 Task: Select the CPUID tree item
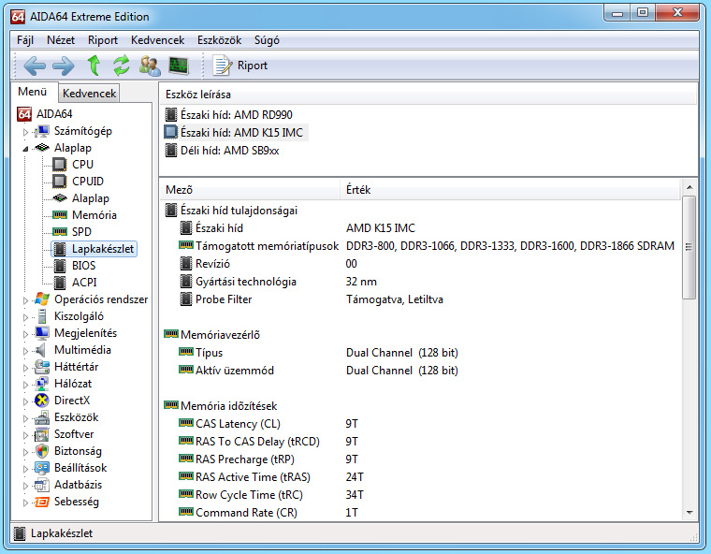[87, 182]
